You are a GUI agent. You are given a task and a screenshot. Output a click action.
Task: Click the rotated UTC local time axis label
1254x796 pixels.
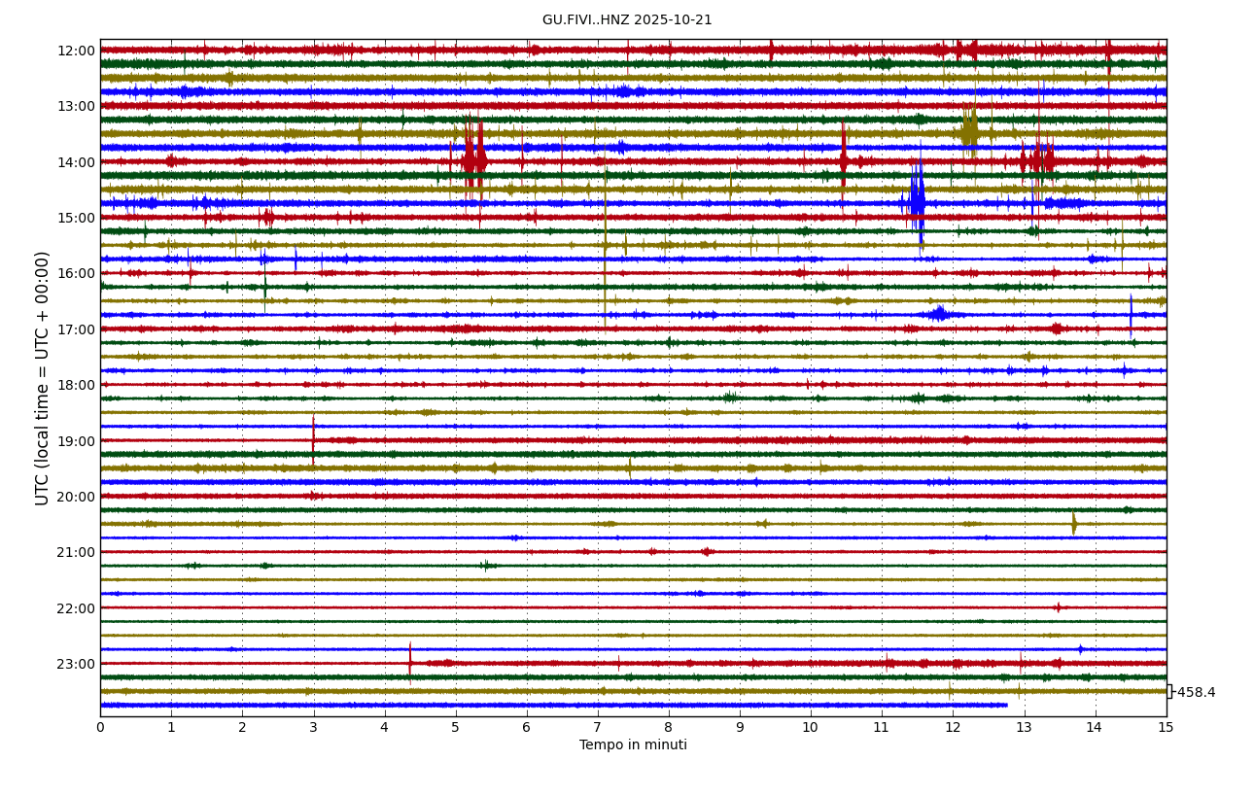tap(43, 378)
